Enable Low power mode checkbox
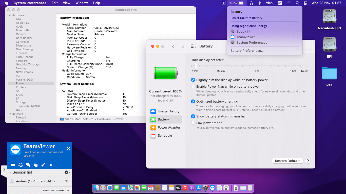This screenshot has width=346, height=194. tap(193, 123)
